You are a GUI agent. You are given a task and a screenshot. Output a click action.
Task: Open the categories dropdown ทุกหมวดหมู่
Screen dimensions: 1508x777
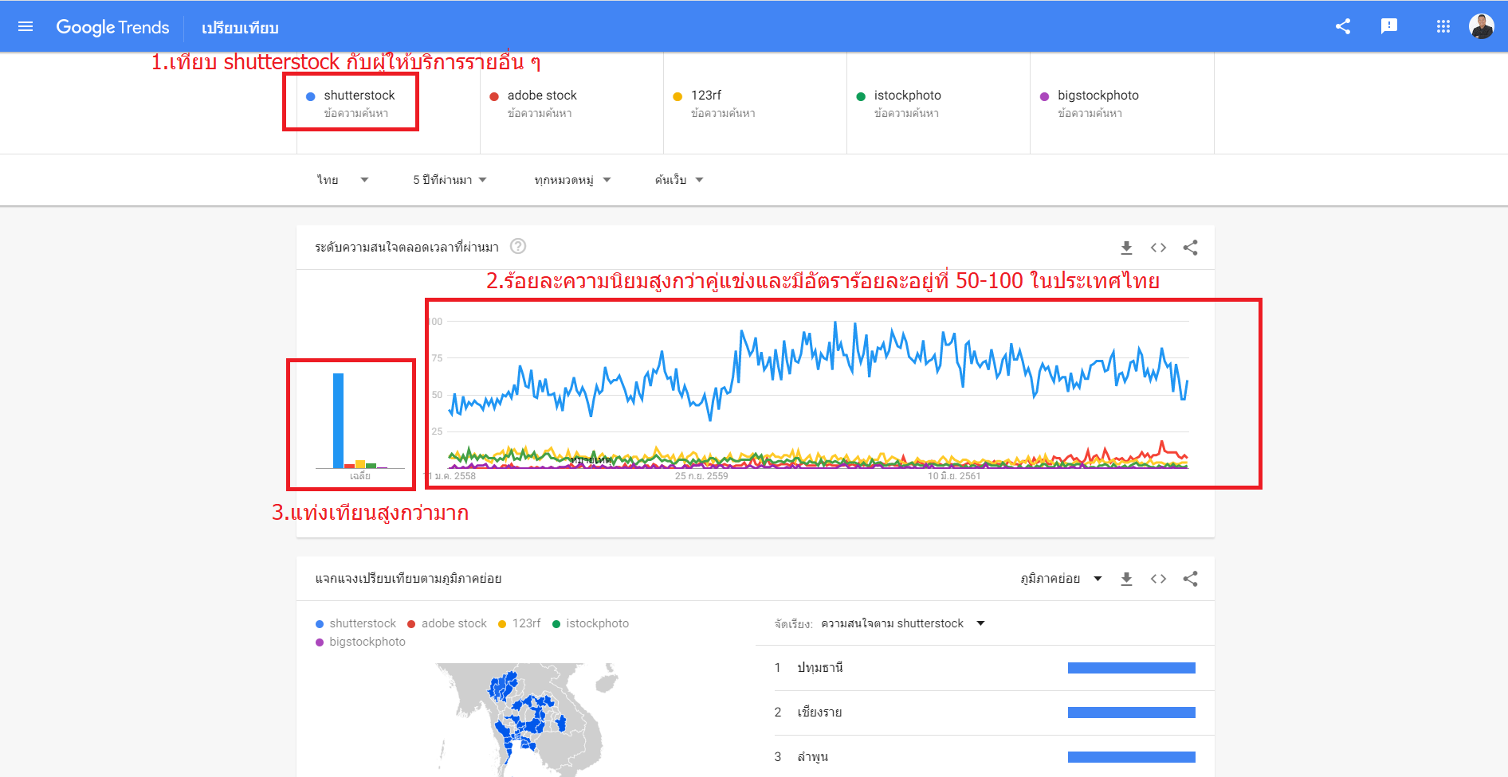tap(572, 180)
